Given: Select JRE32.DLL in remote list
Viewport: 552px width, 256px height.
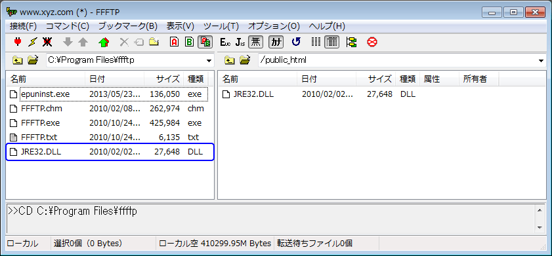Looking at the screenshot, I should click(x=318, y=94).
